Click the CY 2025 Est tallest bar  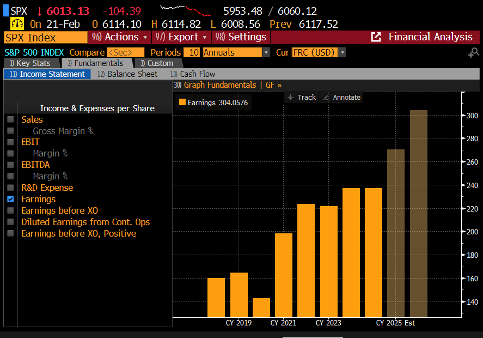419,213
